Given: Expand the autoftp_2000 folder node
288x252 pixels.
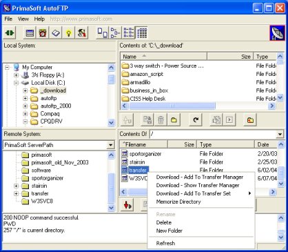Looking at the screenshot, I should tap(25, 106).
